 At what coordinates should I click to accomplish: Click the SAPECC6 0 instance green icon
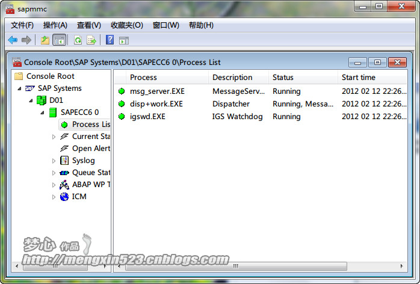(x=53, y=113)
